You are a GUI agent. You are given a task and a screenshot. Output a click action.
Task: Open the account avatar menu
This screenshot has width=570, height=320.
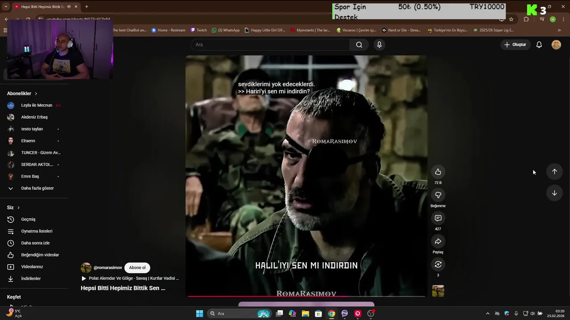tap(556, 44)
